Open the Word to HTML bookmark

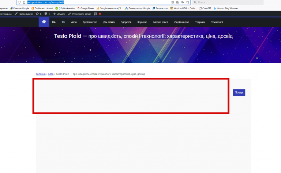(183, 8)
